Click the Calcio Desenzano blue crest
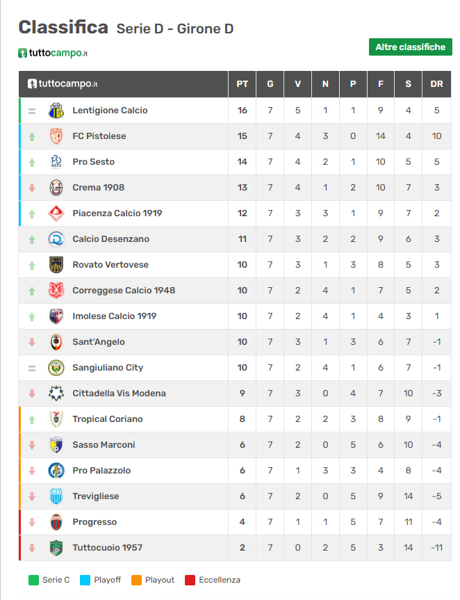The image size is (460, 600). [56, 239]
